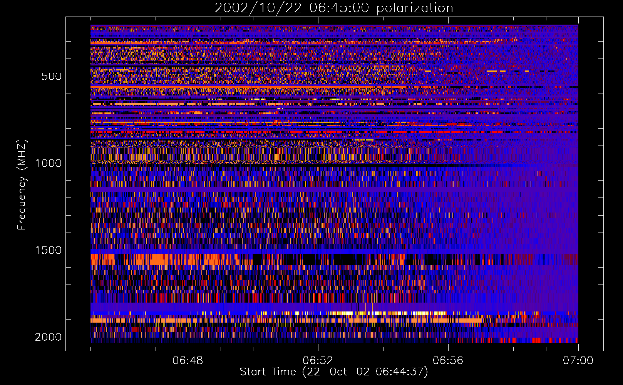Click the 2000 frequency tick label
Image resolution: width=623 pixels, height=385 pixels.
[x=48, y=337]
